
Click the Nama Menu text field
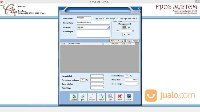coord(93,23)
